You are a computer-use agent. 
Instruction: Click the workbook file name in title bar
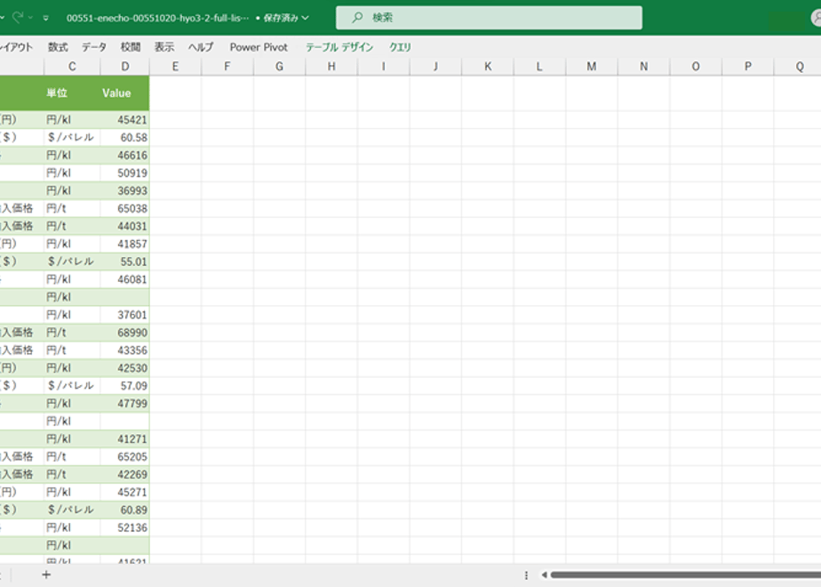click(157, 18)
